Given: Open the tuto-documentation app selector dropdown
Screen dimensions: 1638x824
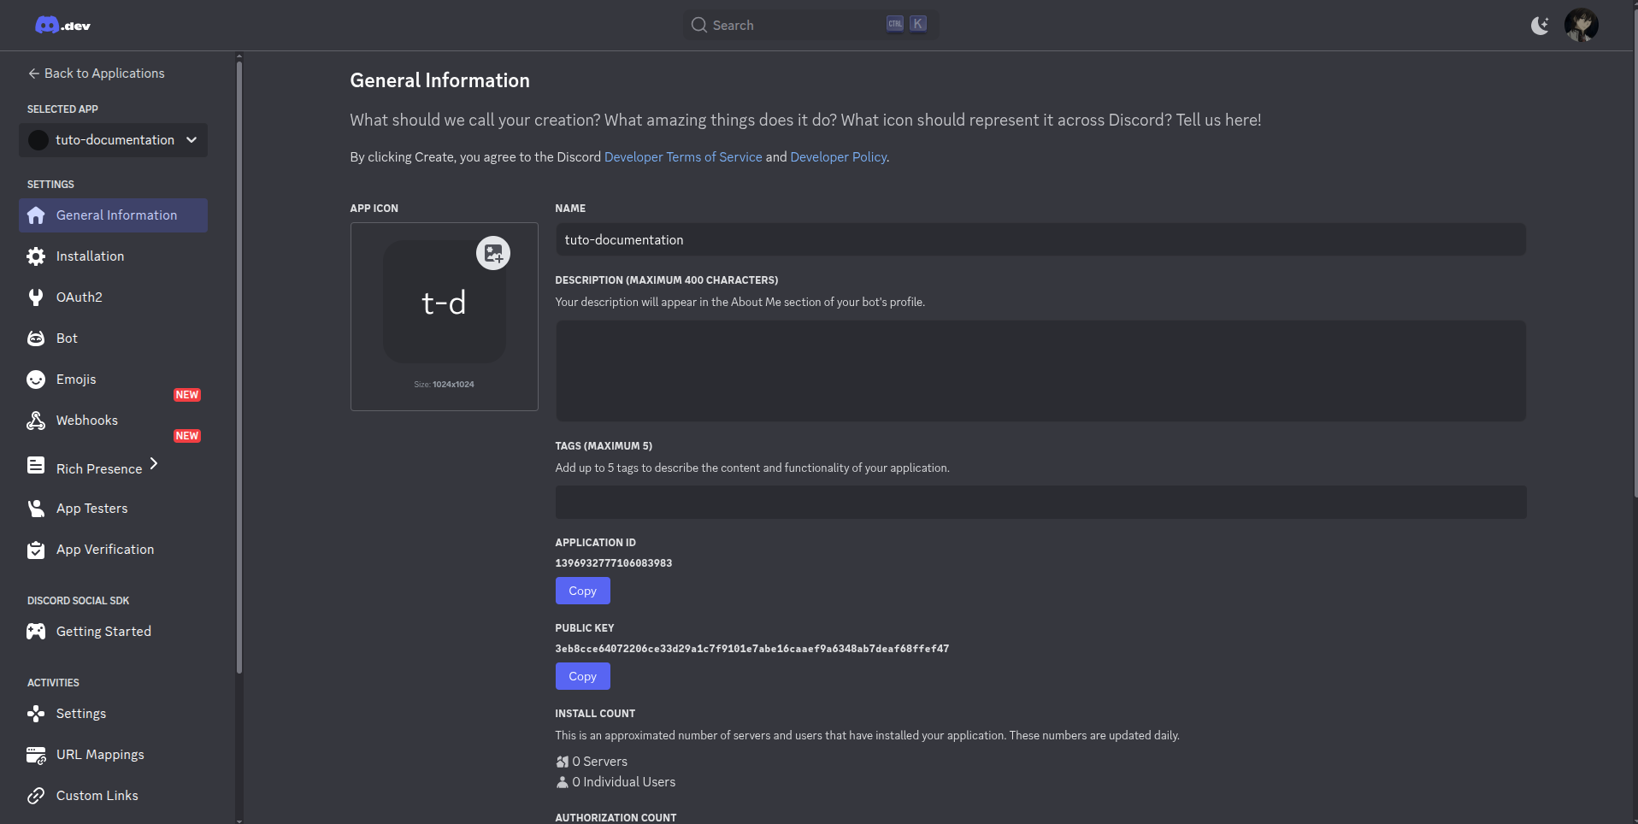Looking at the screenshot, I should (x=113, y=140).
